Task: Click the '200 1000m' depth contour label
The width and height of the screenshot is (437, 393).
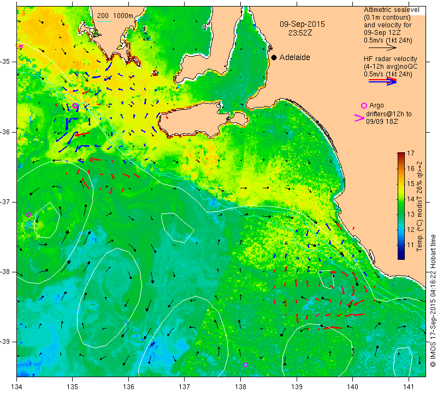Action: click(115, 16)
